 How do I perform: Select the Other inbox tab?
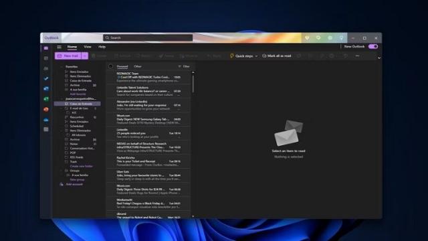pyautogui.click(x=138, y=66)
